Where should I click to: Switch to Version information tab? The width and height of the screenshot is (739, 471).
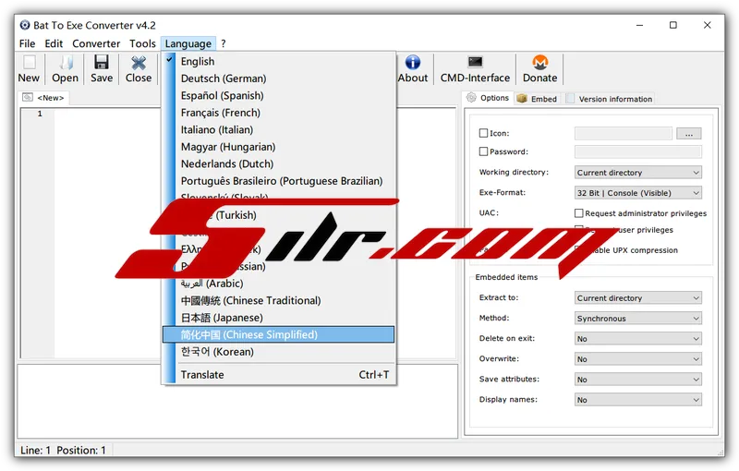click(x=609, y=99)
